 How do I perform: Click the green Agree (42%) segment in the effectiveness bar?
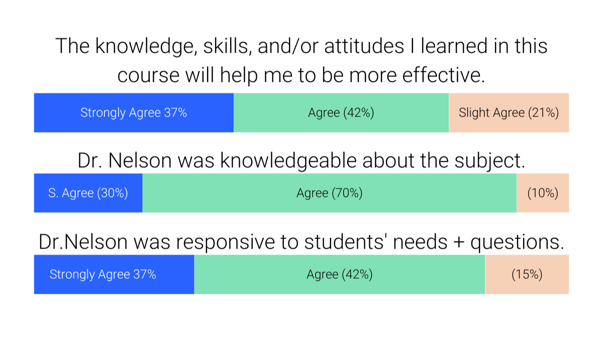[341, 112]
